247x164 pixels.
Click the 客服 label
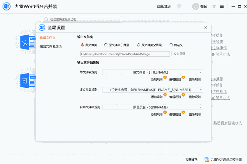(x=203, y=6)
